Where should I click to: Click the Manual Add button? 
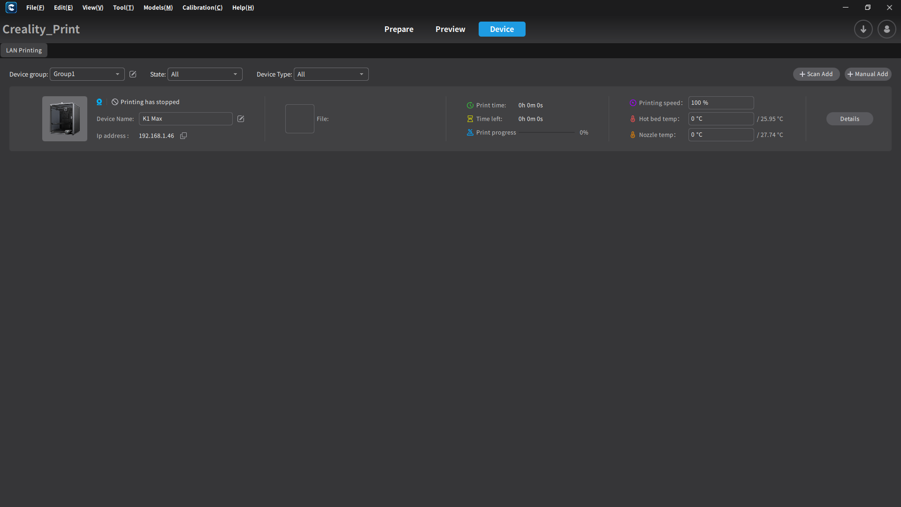(x=868, y=74)
